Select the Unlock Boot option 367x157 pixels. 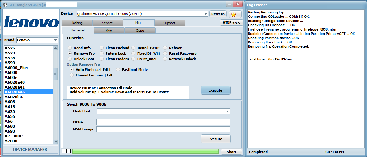coord(70,59)
